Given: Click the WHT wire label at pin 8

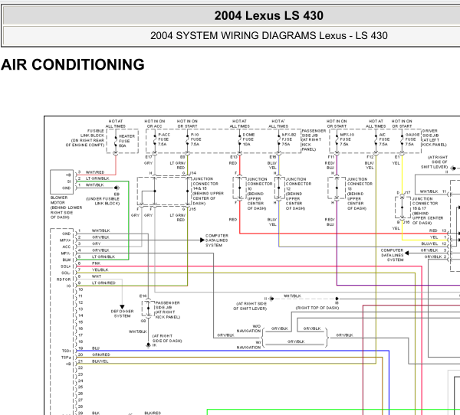Looking at the screenshot, I should tap(97, 276).
